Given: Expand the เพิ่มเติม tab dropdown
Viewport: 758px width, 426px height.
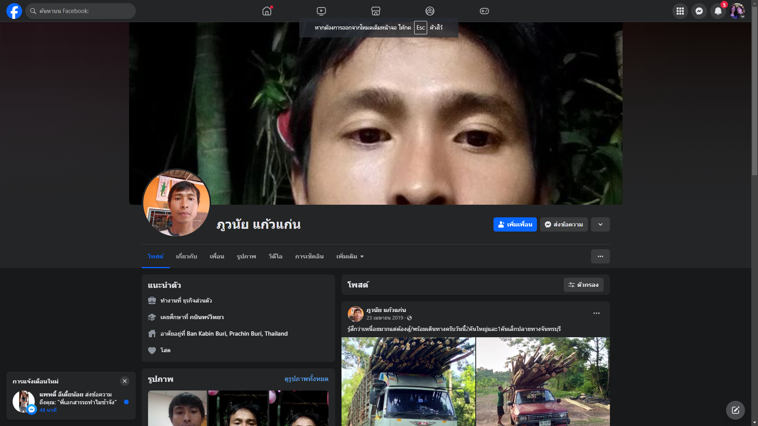Looking at the screenshot, I should (350, 256).
